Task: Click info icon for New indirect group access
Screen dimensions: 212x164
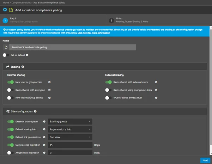Action: [x=49, y=98]
